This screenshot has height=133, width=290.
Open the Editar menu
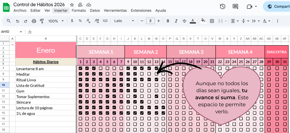pyautogui.click(x=35, y=10)
